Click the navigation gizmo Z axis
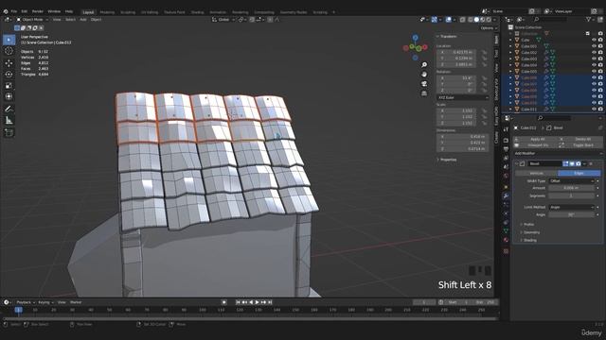Screen dimensions: 606x340 point(415,38)
